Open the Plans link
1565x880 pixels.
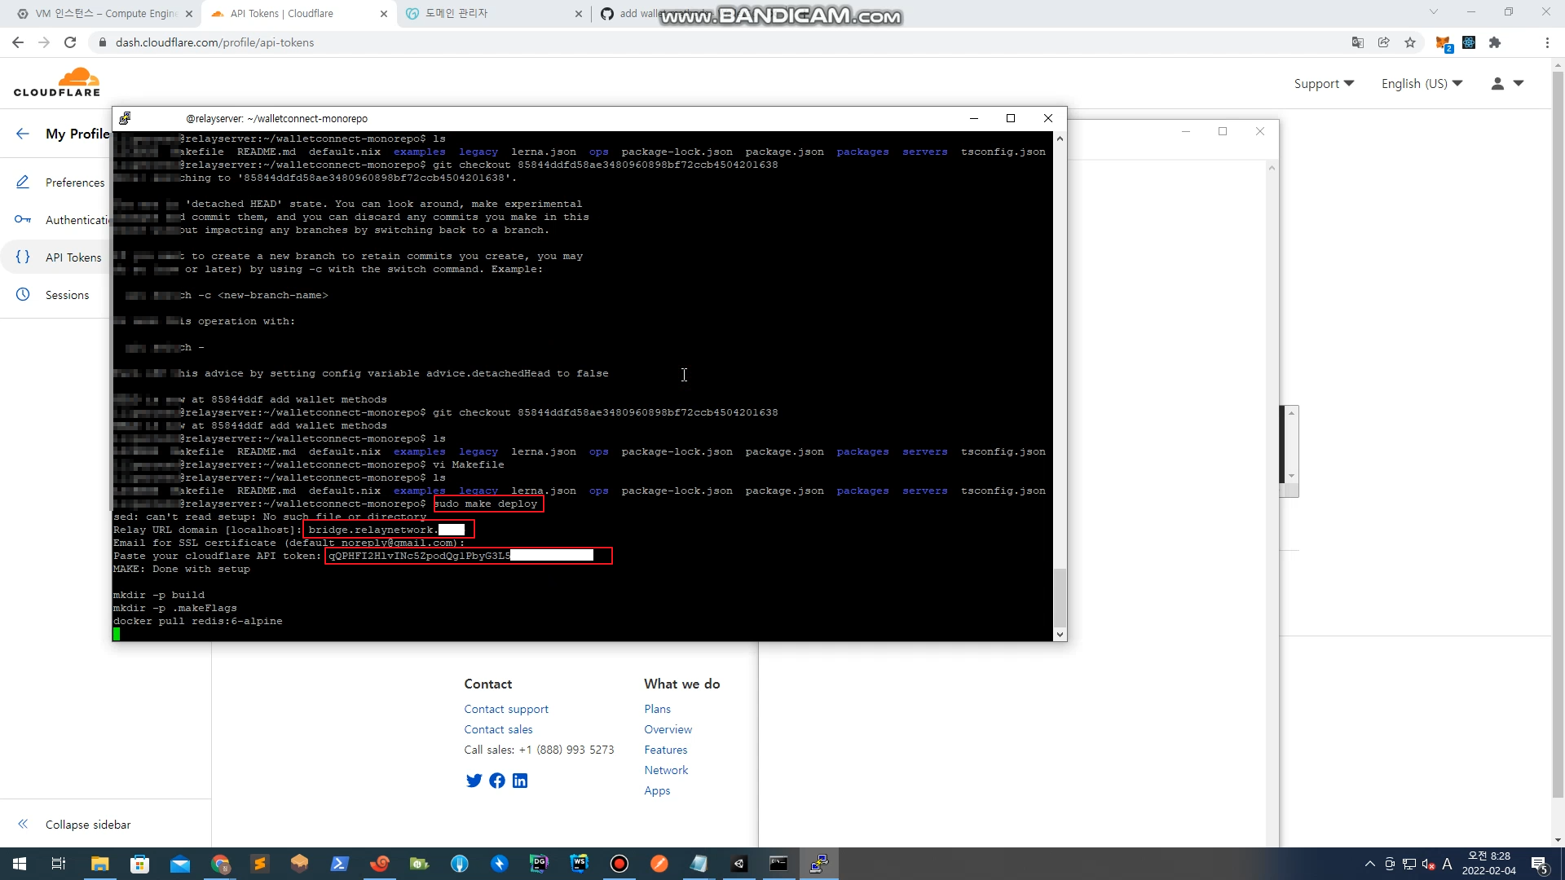click(657, 709)
